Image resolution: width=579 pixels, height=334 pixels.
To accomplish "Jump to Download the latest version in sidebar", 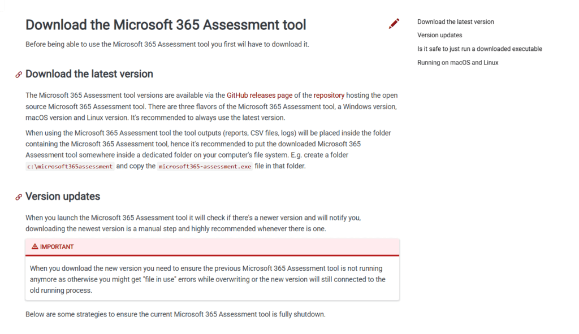I will point(455,22).
